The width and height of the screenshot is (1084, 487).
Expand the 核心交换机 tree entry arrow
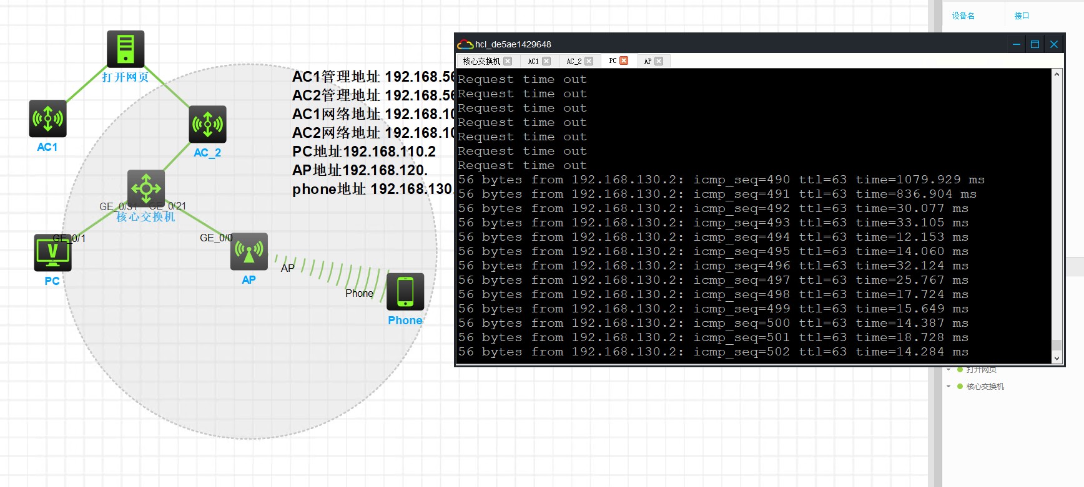point(948,387)
